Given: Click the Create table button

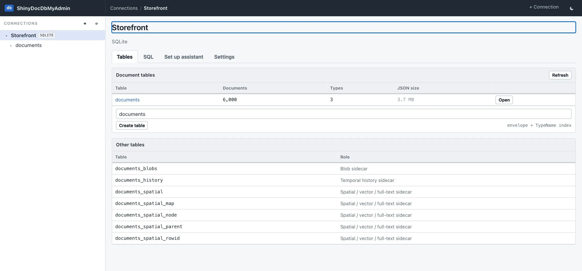Looking at the screenshot, I should pyautogui.click(x=132, y=125).
